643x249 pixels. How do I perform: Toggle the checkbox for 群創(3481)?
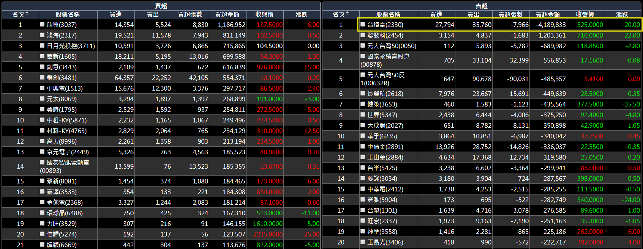(x=42, y=77)
